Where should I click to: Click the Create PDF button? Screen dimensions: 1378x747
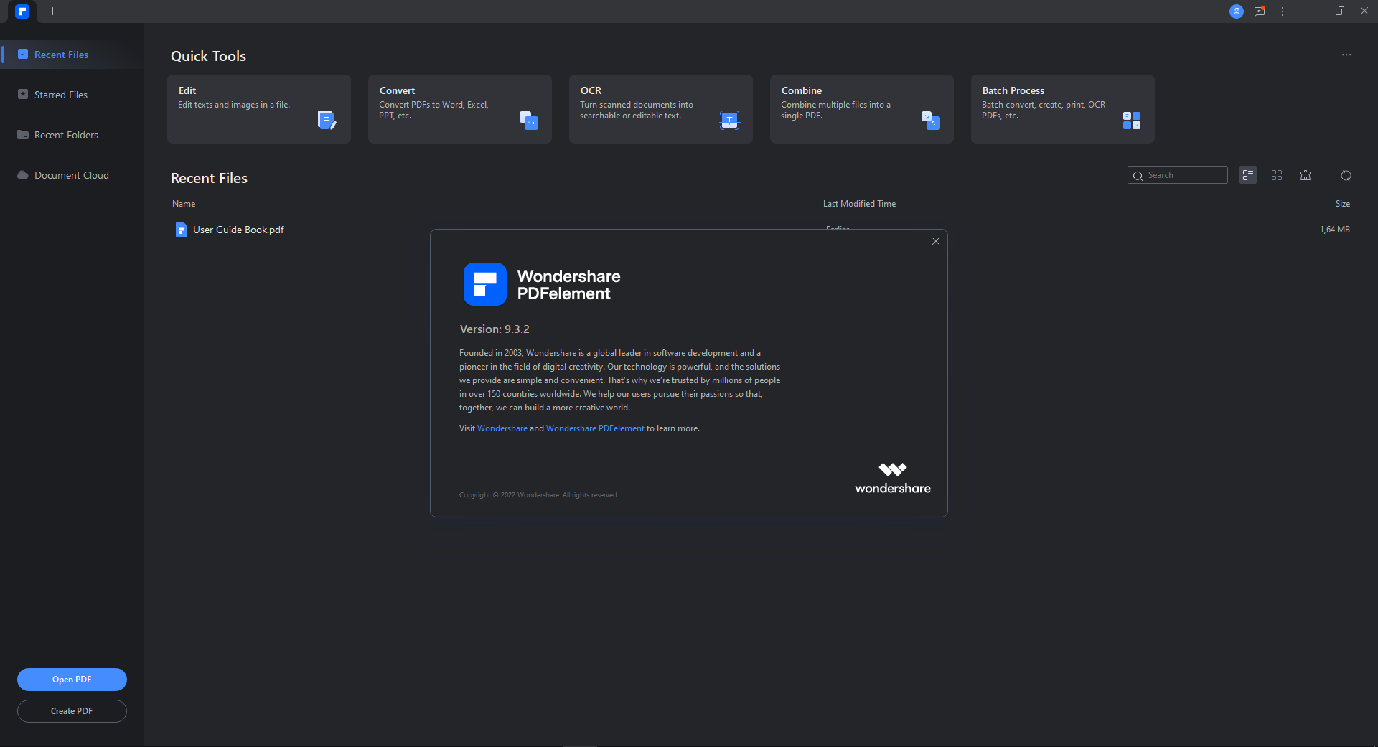coord(72,711)
